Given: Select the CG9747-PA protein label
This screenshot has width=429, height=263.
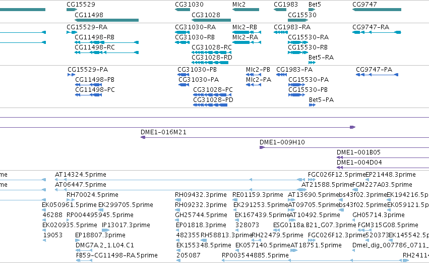Looking at the screenshot, I should (374, 70).
